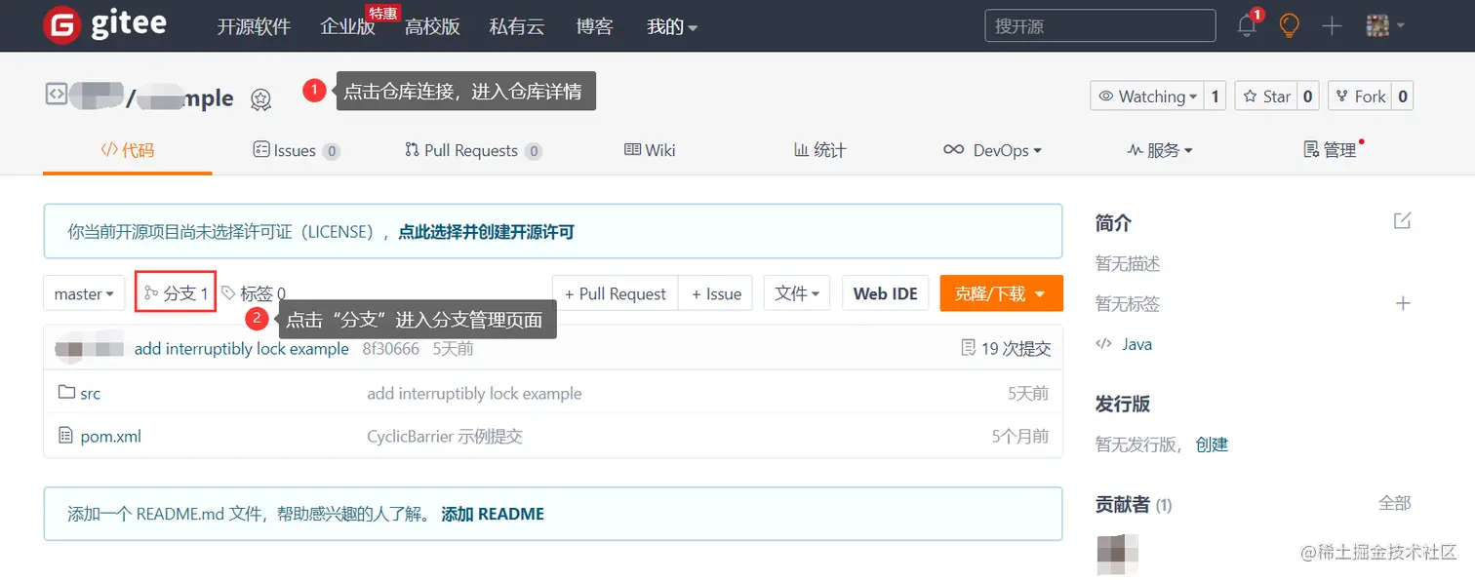Click the 创建 release link
Screen dimensions: 1475x580
click(1212, 445)
